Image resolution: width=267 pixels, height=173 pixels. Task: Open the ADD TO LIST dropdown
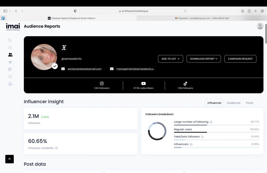pyautogui.click(x=170, y=59)
